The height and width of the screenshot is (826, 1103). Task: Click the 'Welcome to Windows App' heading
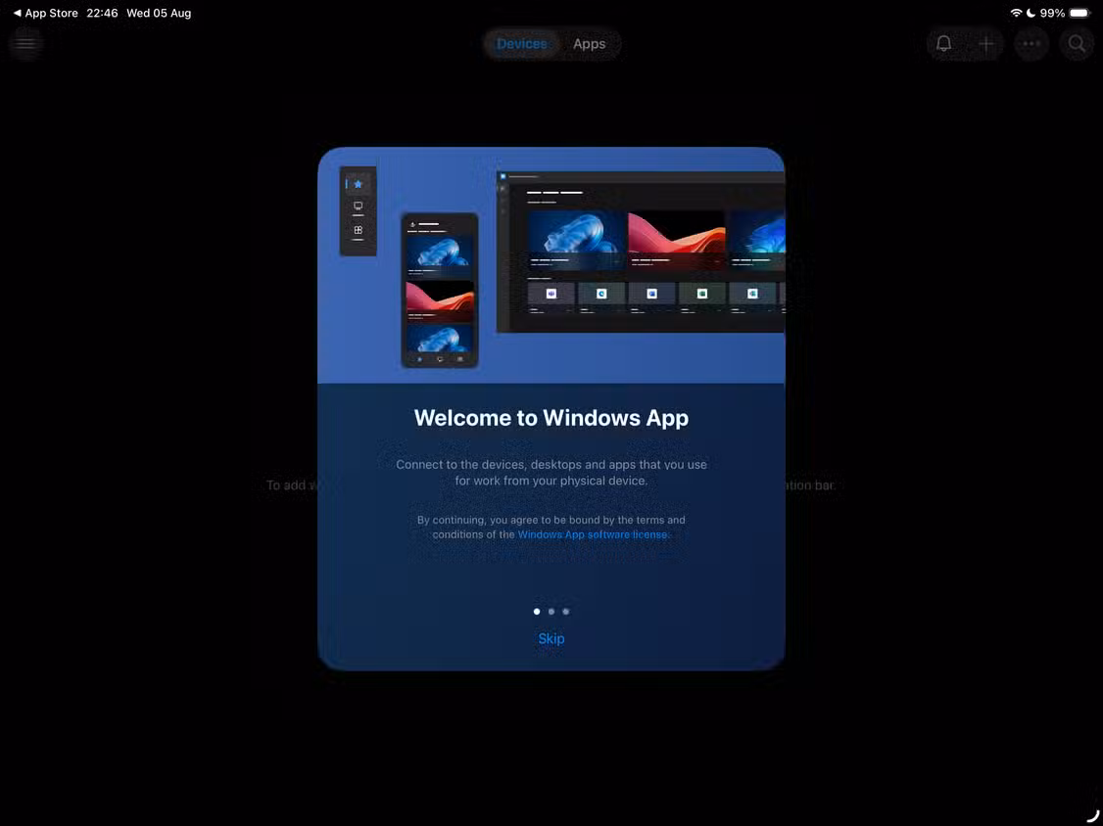click(x=551, y=418)
